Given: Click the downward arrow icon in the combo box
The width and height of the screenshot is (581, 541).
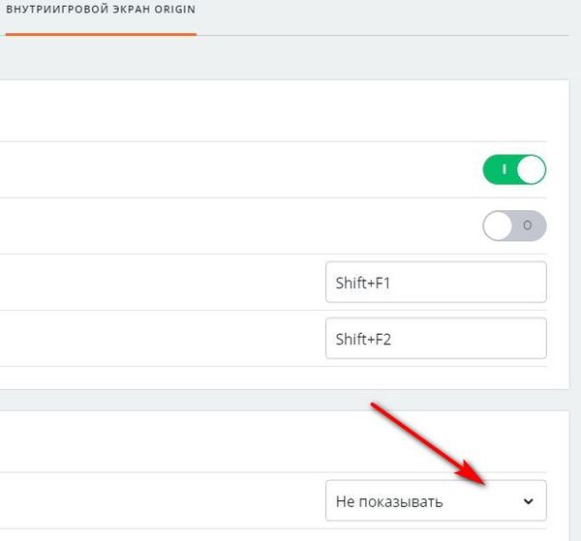Looking at the screenshot, I should pos(529,501).
